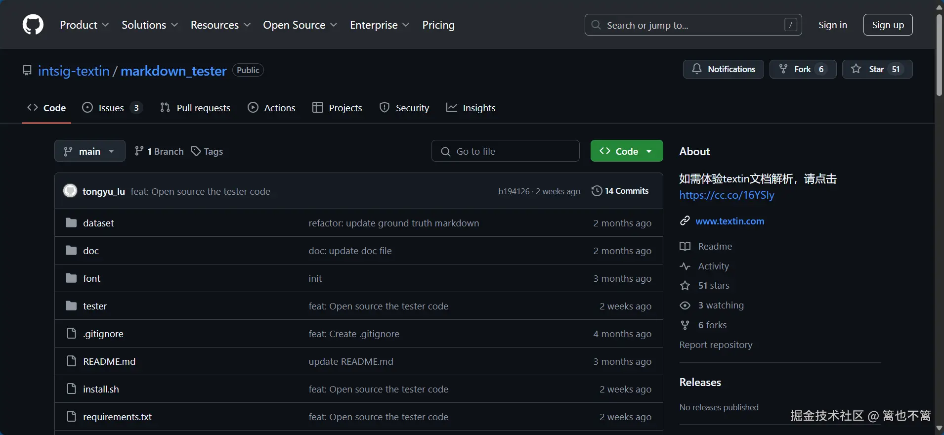The width and height of the screenshot is (944, 435).
Task: Expand the Product menu
Action: coord(85,25)
